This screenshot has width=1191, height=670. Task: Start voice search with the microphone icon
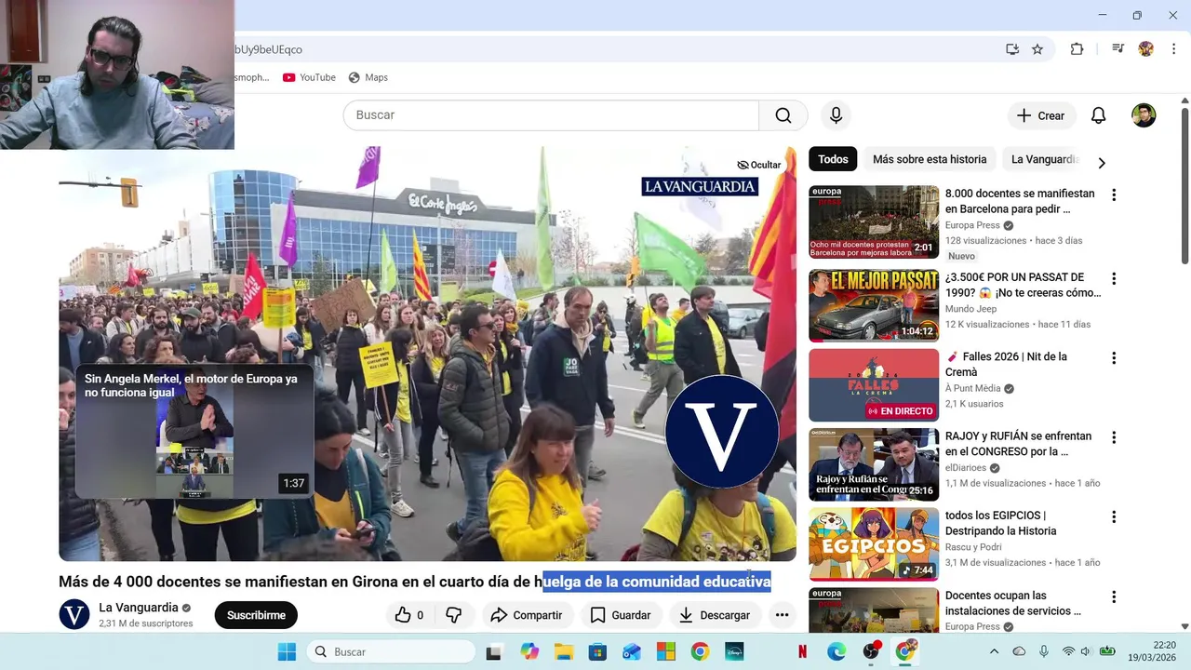(x=836, y=115)
